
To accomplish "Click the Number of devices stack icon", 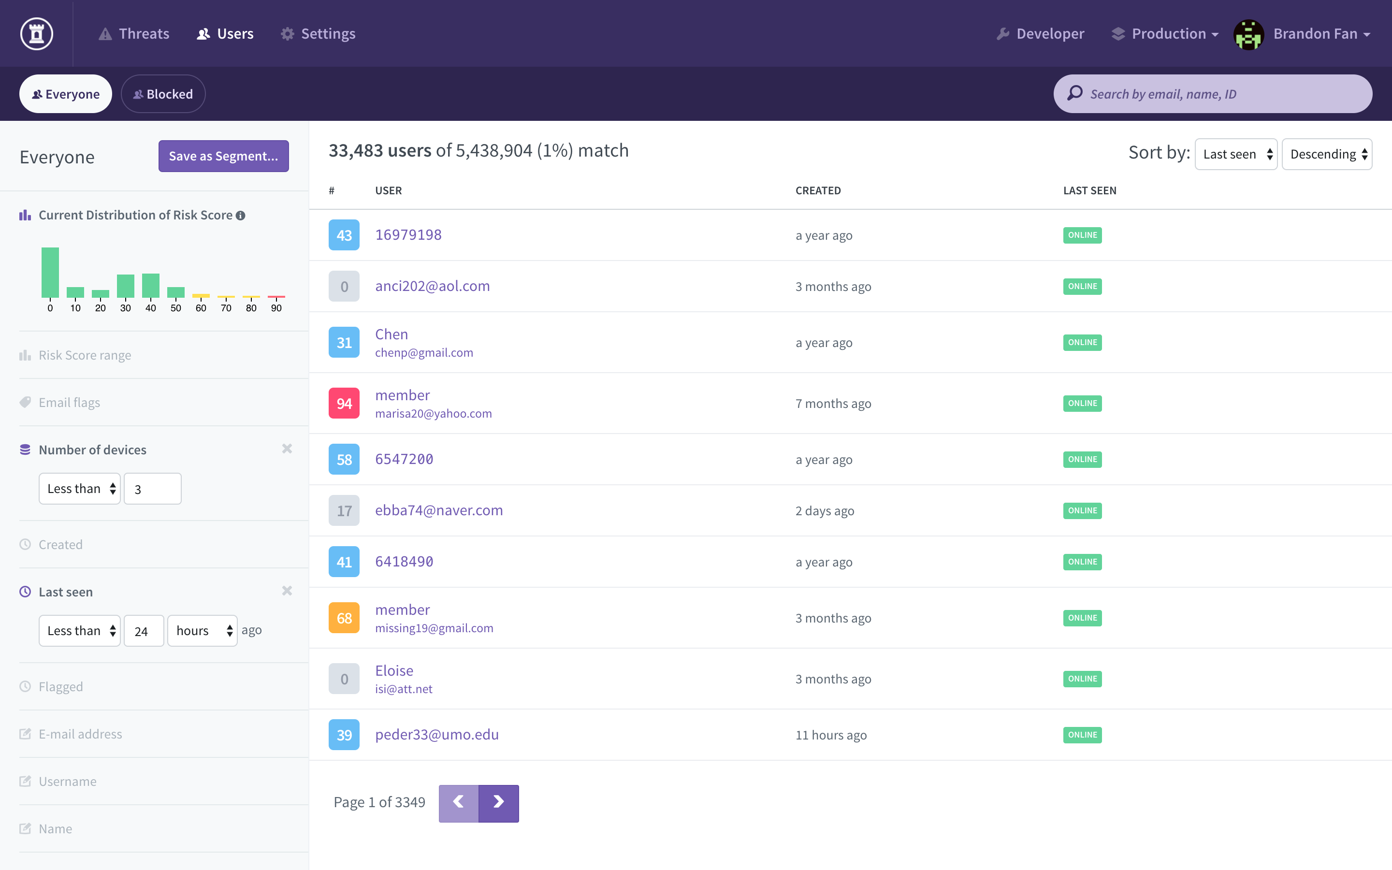I will (25, 449).
